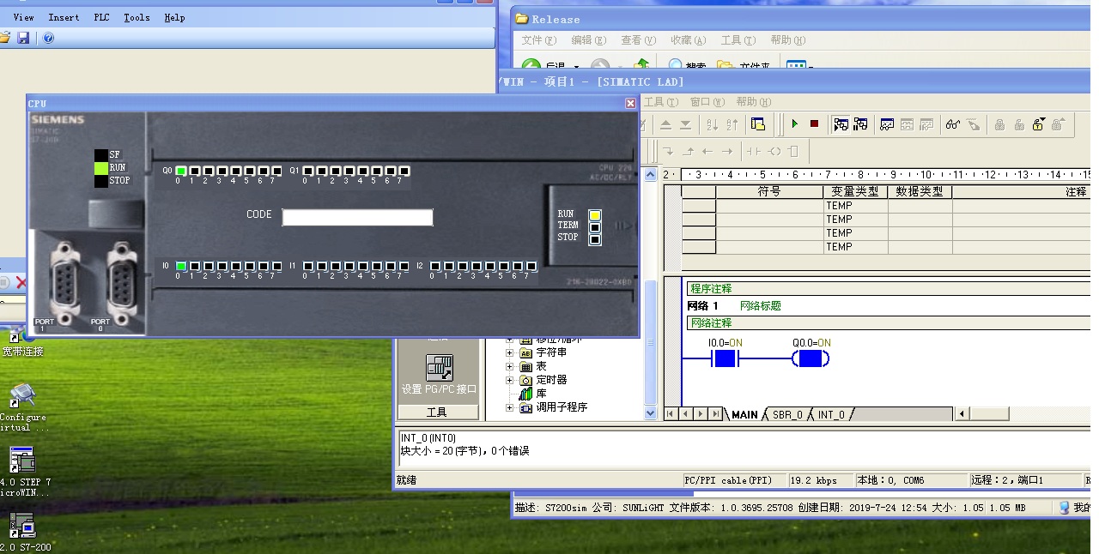Viewport: 1099px width, 554px height.
Task: Click the Configure Virtual desktop icon
Action: coord(22,407)
